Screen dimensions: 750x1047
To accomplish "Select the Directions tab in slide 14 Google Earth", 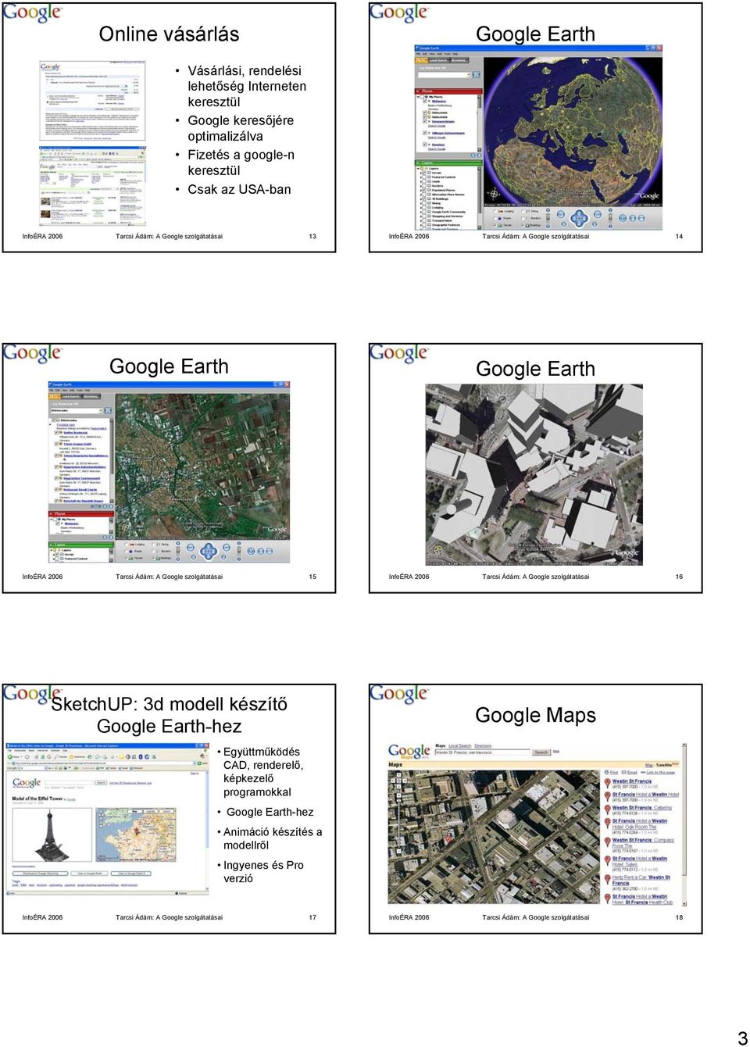I will pos(459,60).
